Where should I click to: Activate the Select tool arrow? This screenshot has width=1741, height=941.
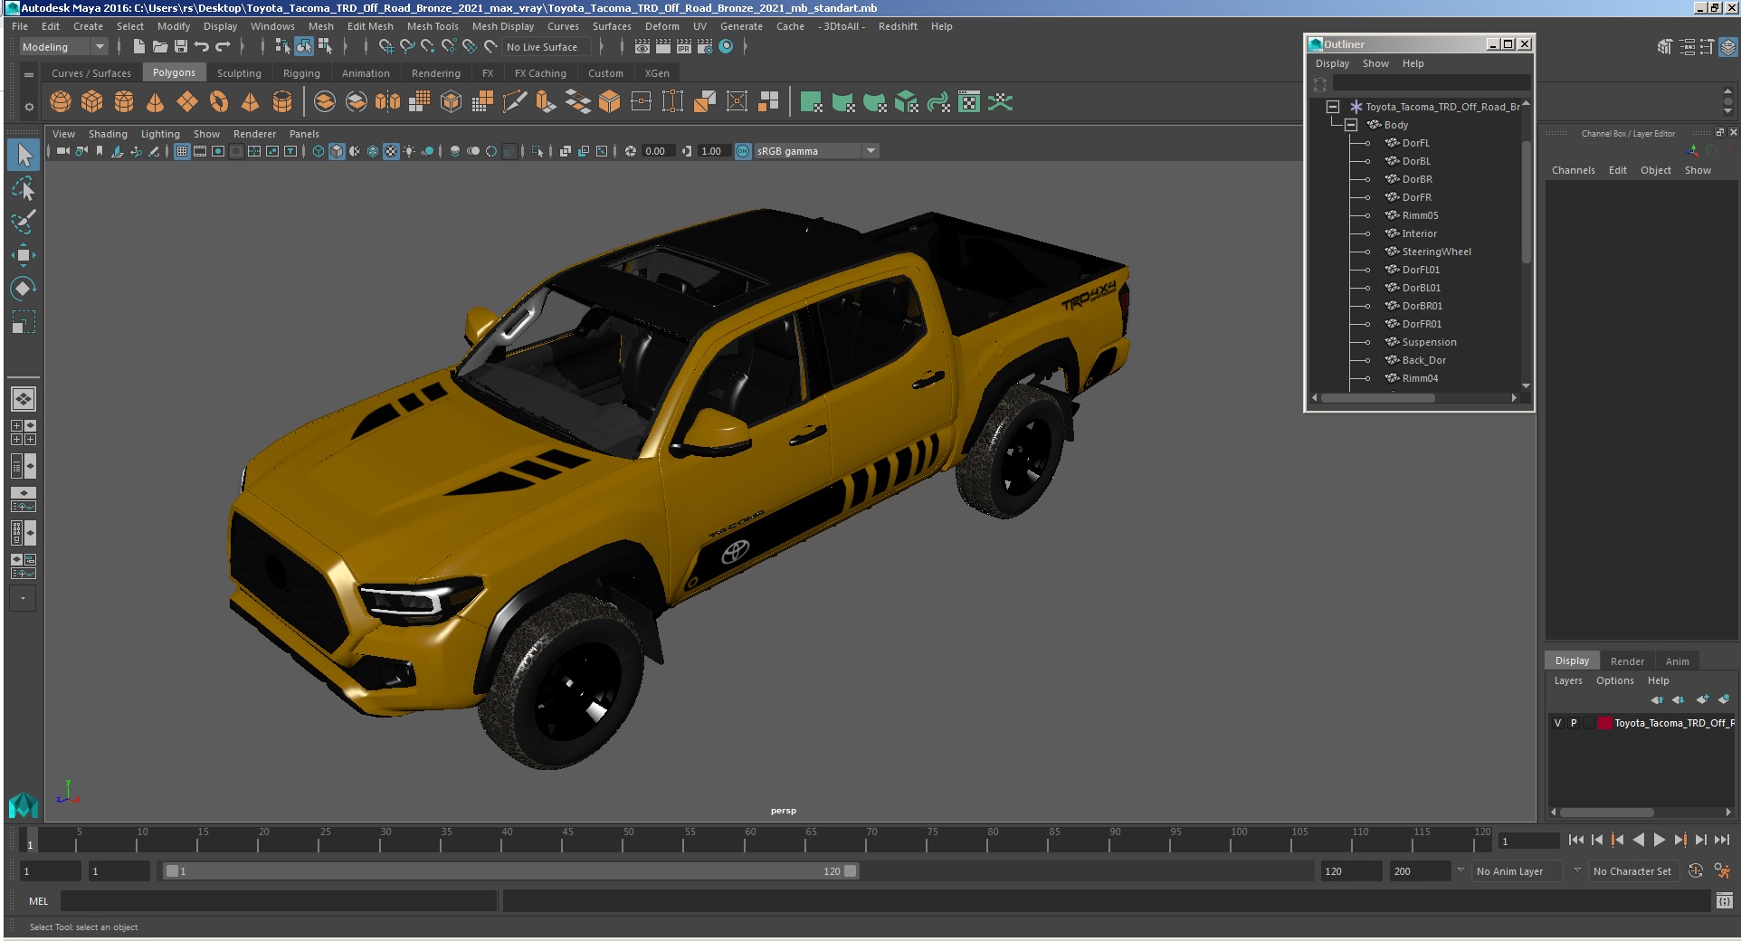(24, 155)
